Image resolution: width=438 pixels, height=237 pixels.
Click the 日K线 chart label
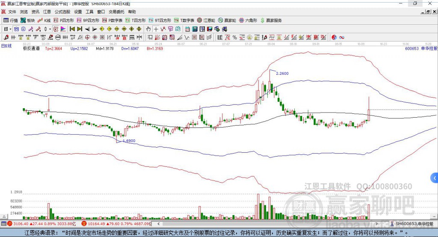6,46
